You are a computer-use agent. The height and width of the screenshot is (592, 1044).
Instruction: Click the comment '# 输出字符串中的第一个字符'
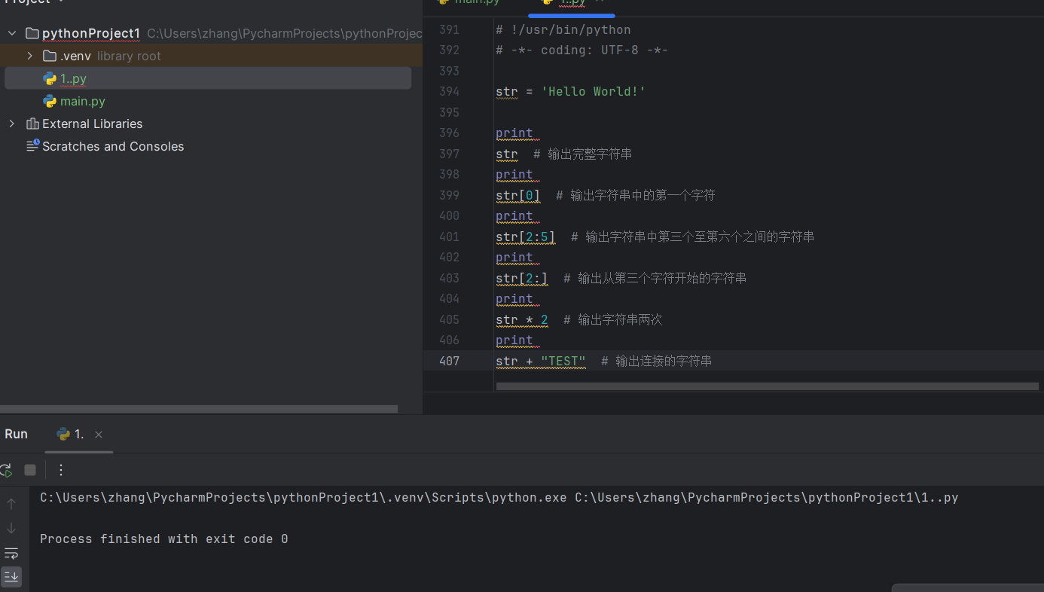(636, 195)
